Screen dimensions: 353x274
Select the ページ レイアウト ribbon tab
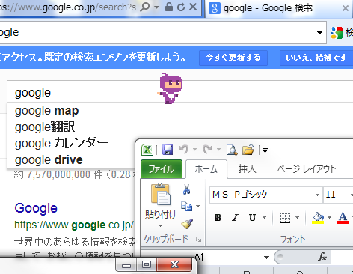(x=307, y=169)
